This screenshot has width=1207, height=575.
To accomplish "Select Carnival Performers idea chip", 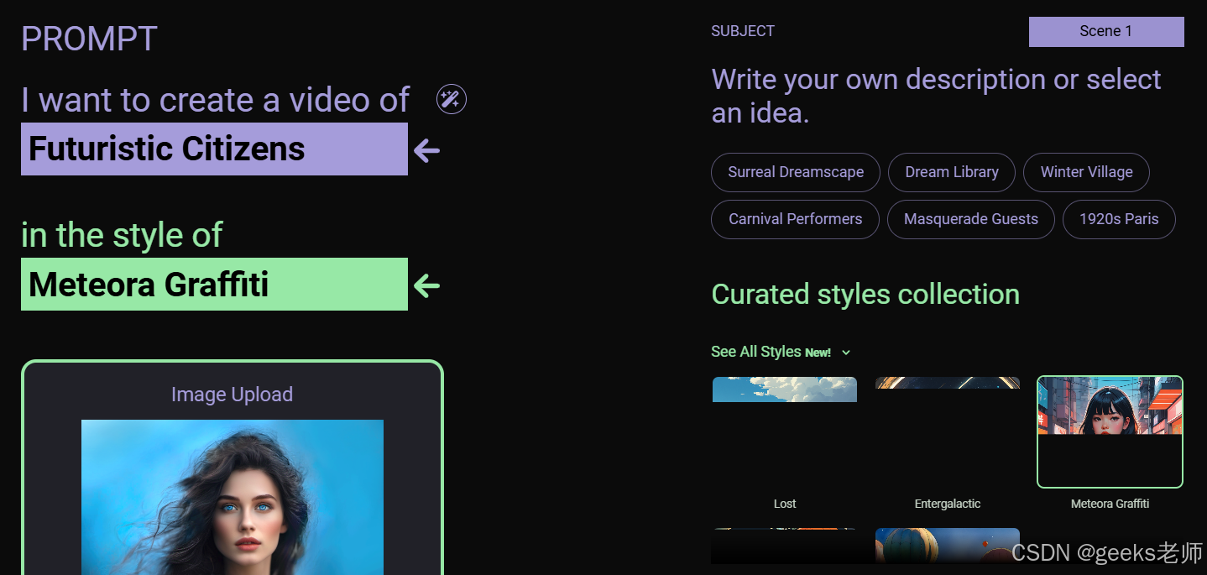I will click(x=795, y=219).
